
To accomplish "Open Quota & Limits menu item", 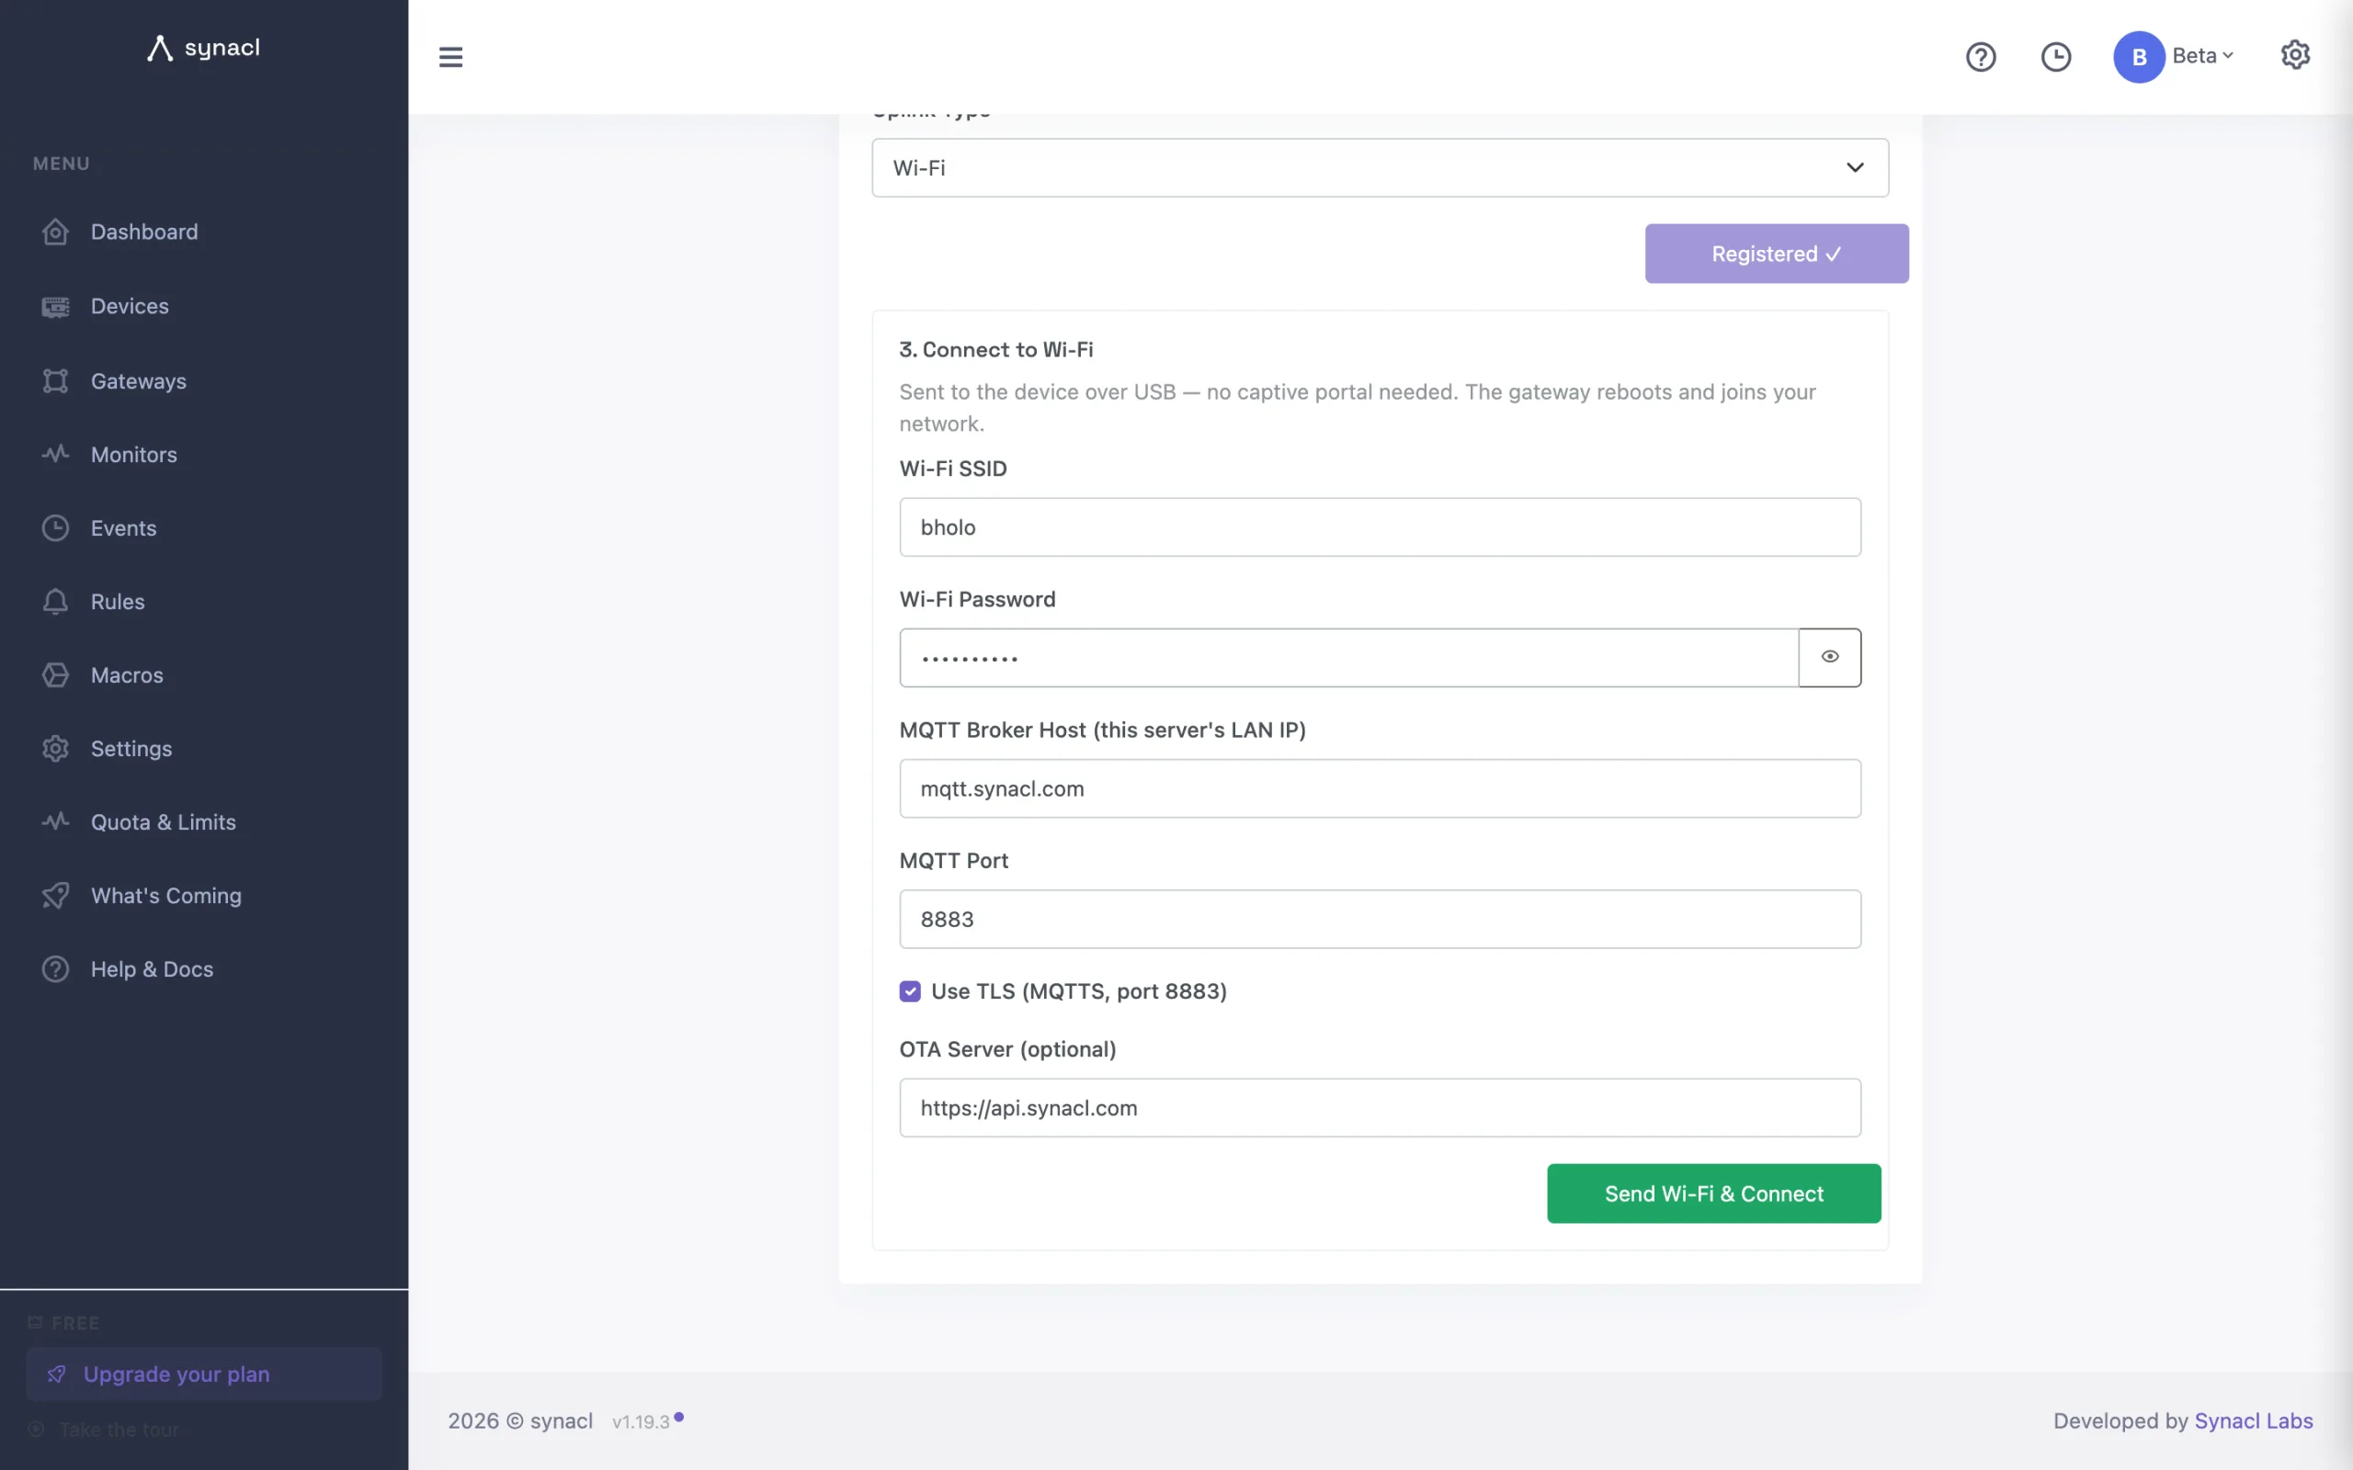I will click(164, 821).
